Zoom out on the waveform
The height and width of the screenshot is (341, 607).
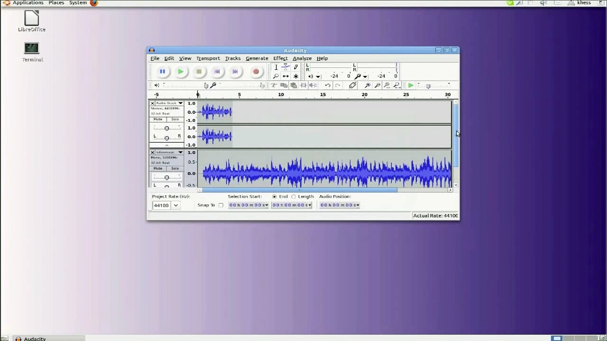coord(377,85)
